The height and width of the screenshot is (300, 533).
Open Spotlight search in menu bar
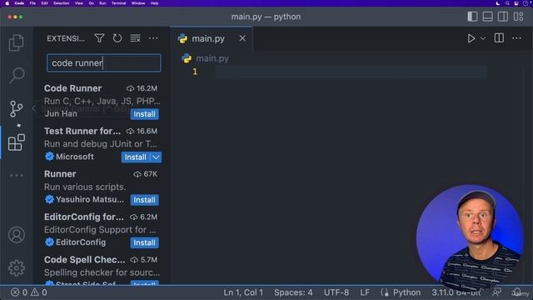tap(507, 3)
